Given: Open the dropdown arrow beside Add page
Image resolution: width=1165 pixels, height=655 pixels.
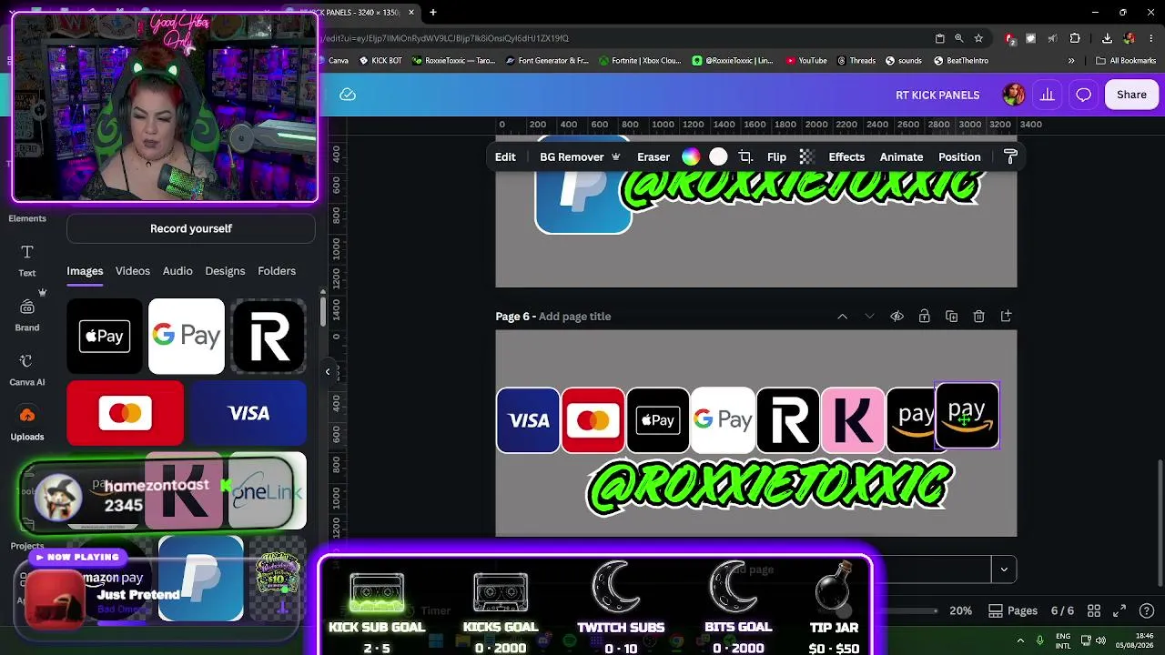Looking at the screenshot, I should pyautogui.click(x=1004, y=569).
